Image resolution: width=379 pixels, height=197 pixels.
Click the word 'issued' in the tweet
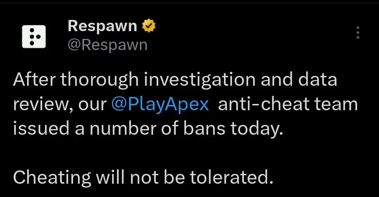41,128
